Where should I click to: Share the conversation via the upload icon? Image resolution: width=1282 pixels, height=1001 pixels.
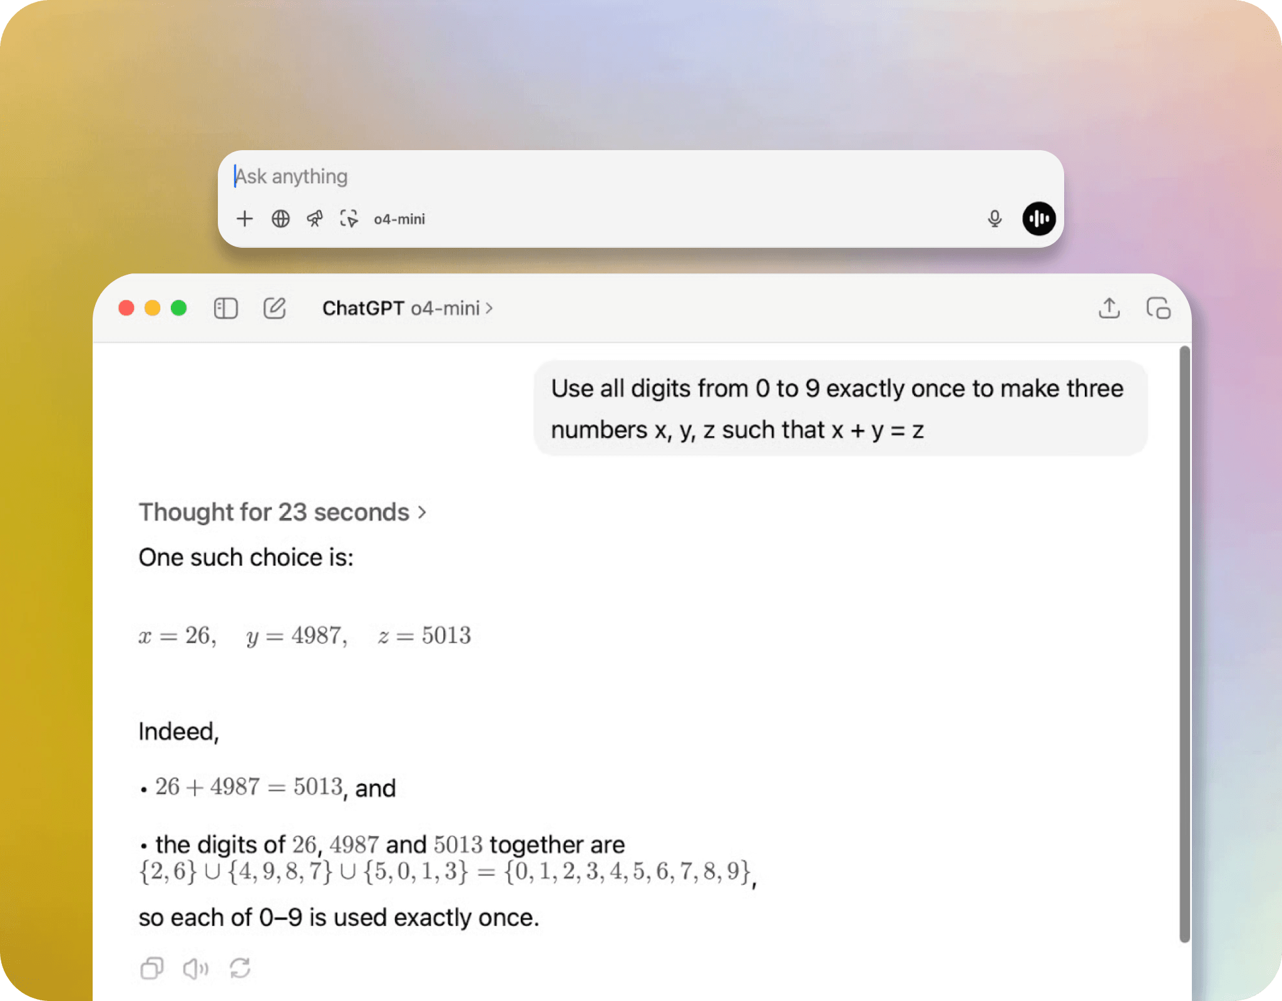click(x=1109, y=308)
